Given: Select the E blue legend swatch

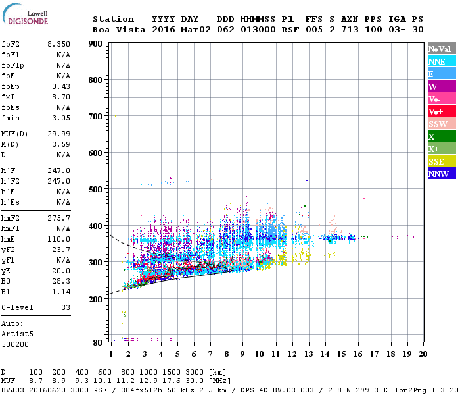Looking at the screenshot, I should pyautogui.click(x=442, y=74).
